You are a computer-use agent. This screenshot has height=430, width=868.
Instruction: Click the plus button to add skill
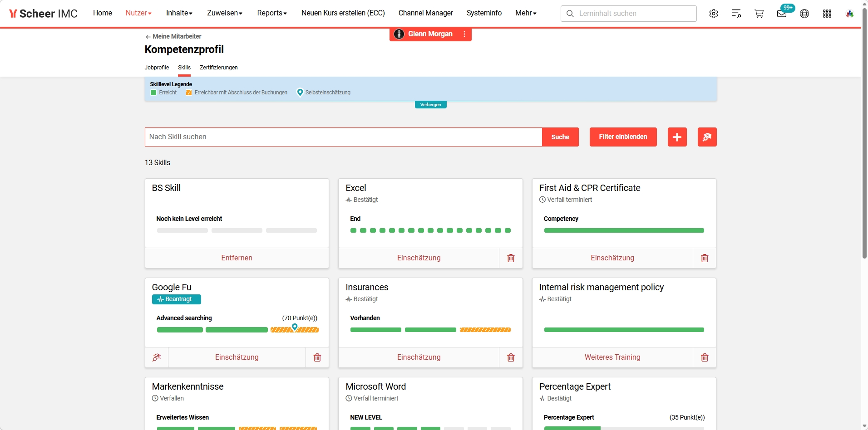(677, 137)
